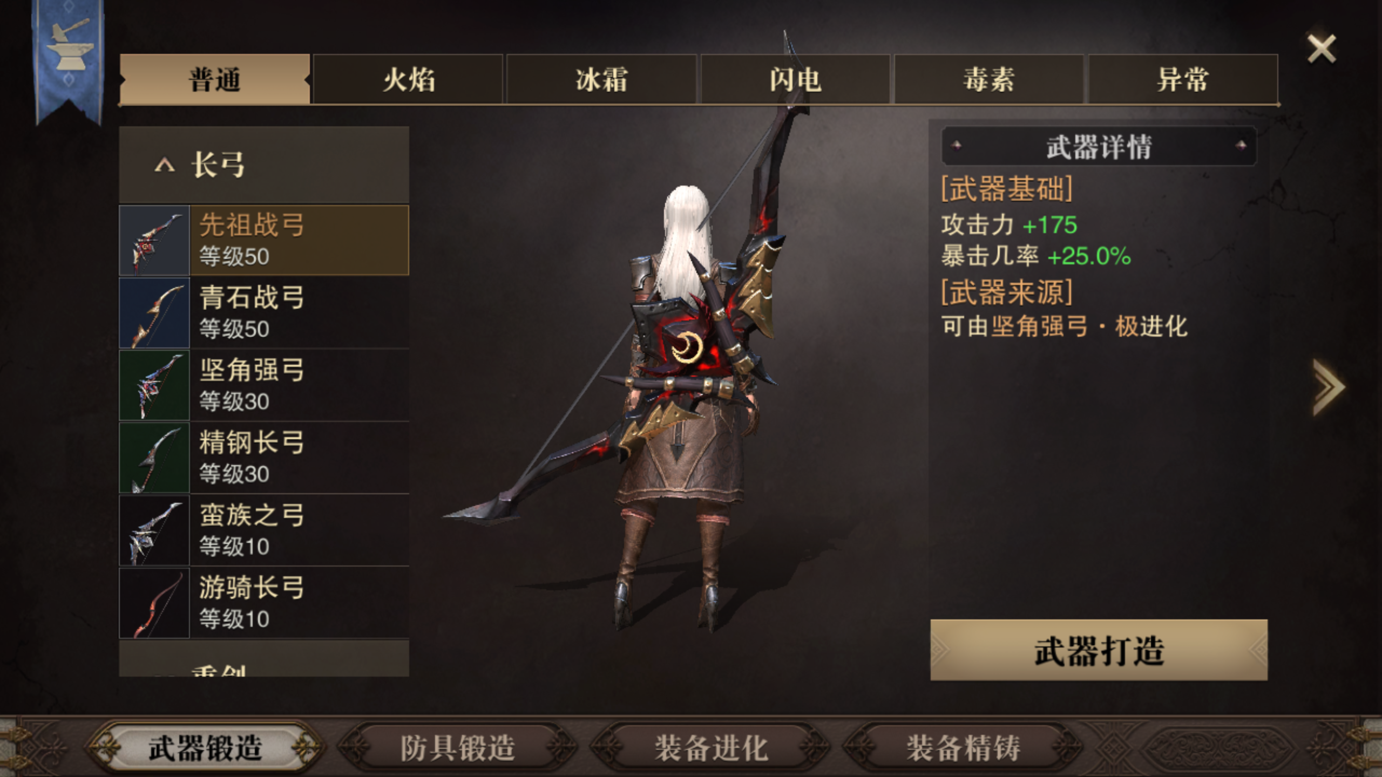Close the forge window with X
This screenshot has width=1382, height=777.
[1321, 49]
